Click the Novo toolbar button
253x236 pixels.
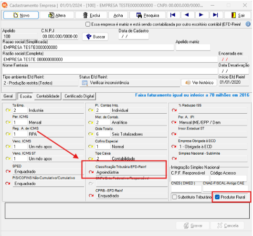[21, 15]
